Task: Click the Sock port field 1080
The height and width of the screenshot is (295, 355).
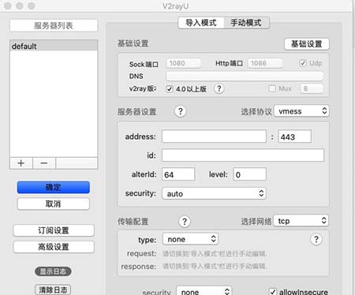Action: [x=184, y=63]
